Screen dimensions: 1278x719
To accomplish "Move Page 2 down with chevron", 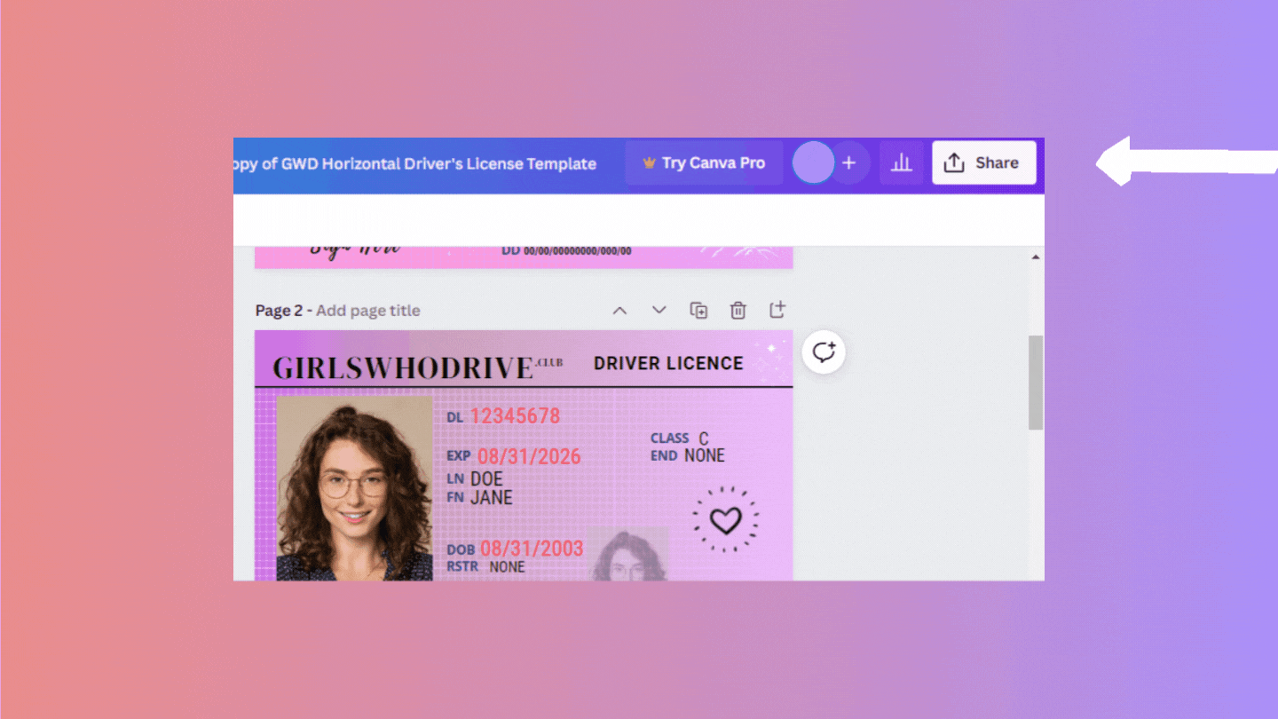I will pyautogui.click(x=659, y=310).
